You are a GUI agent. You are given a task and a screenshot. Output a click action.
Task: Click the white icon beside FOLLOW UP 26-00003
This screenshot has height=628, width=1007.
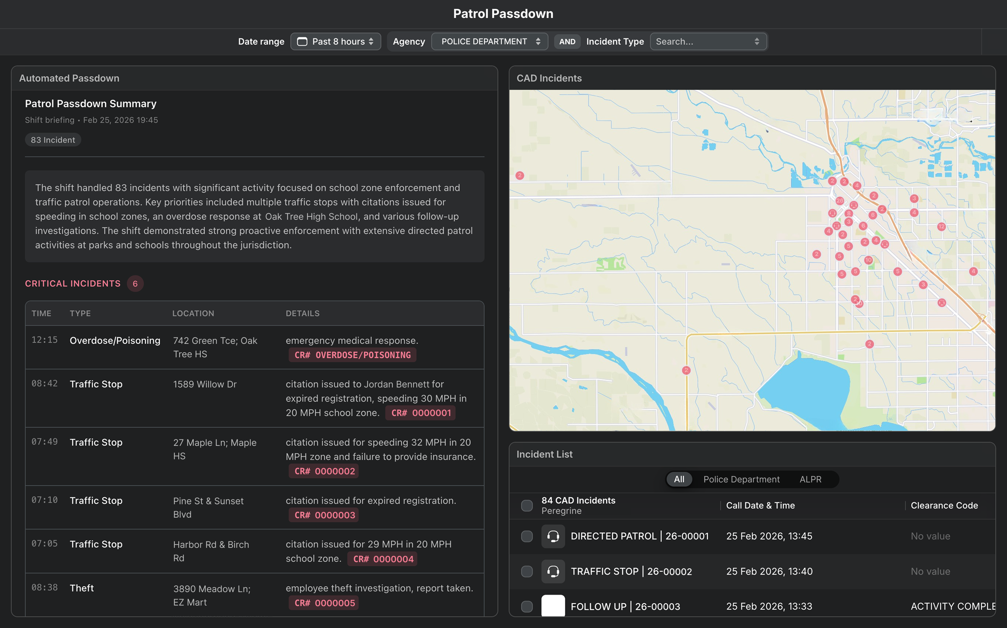tap(553, 606)
